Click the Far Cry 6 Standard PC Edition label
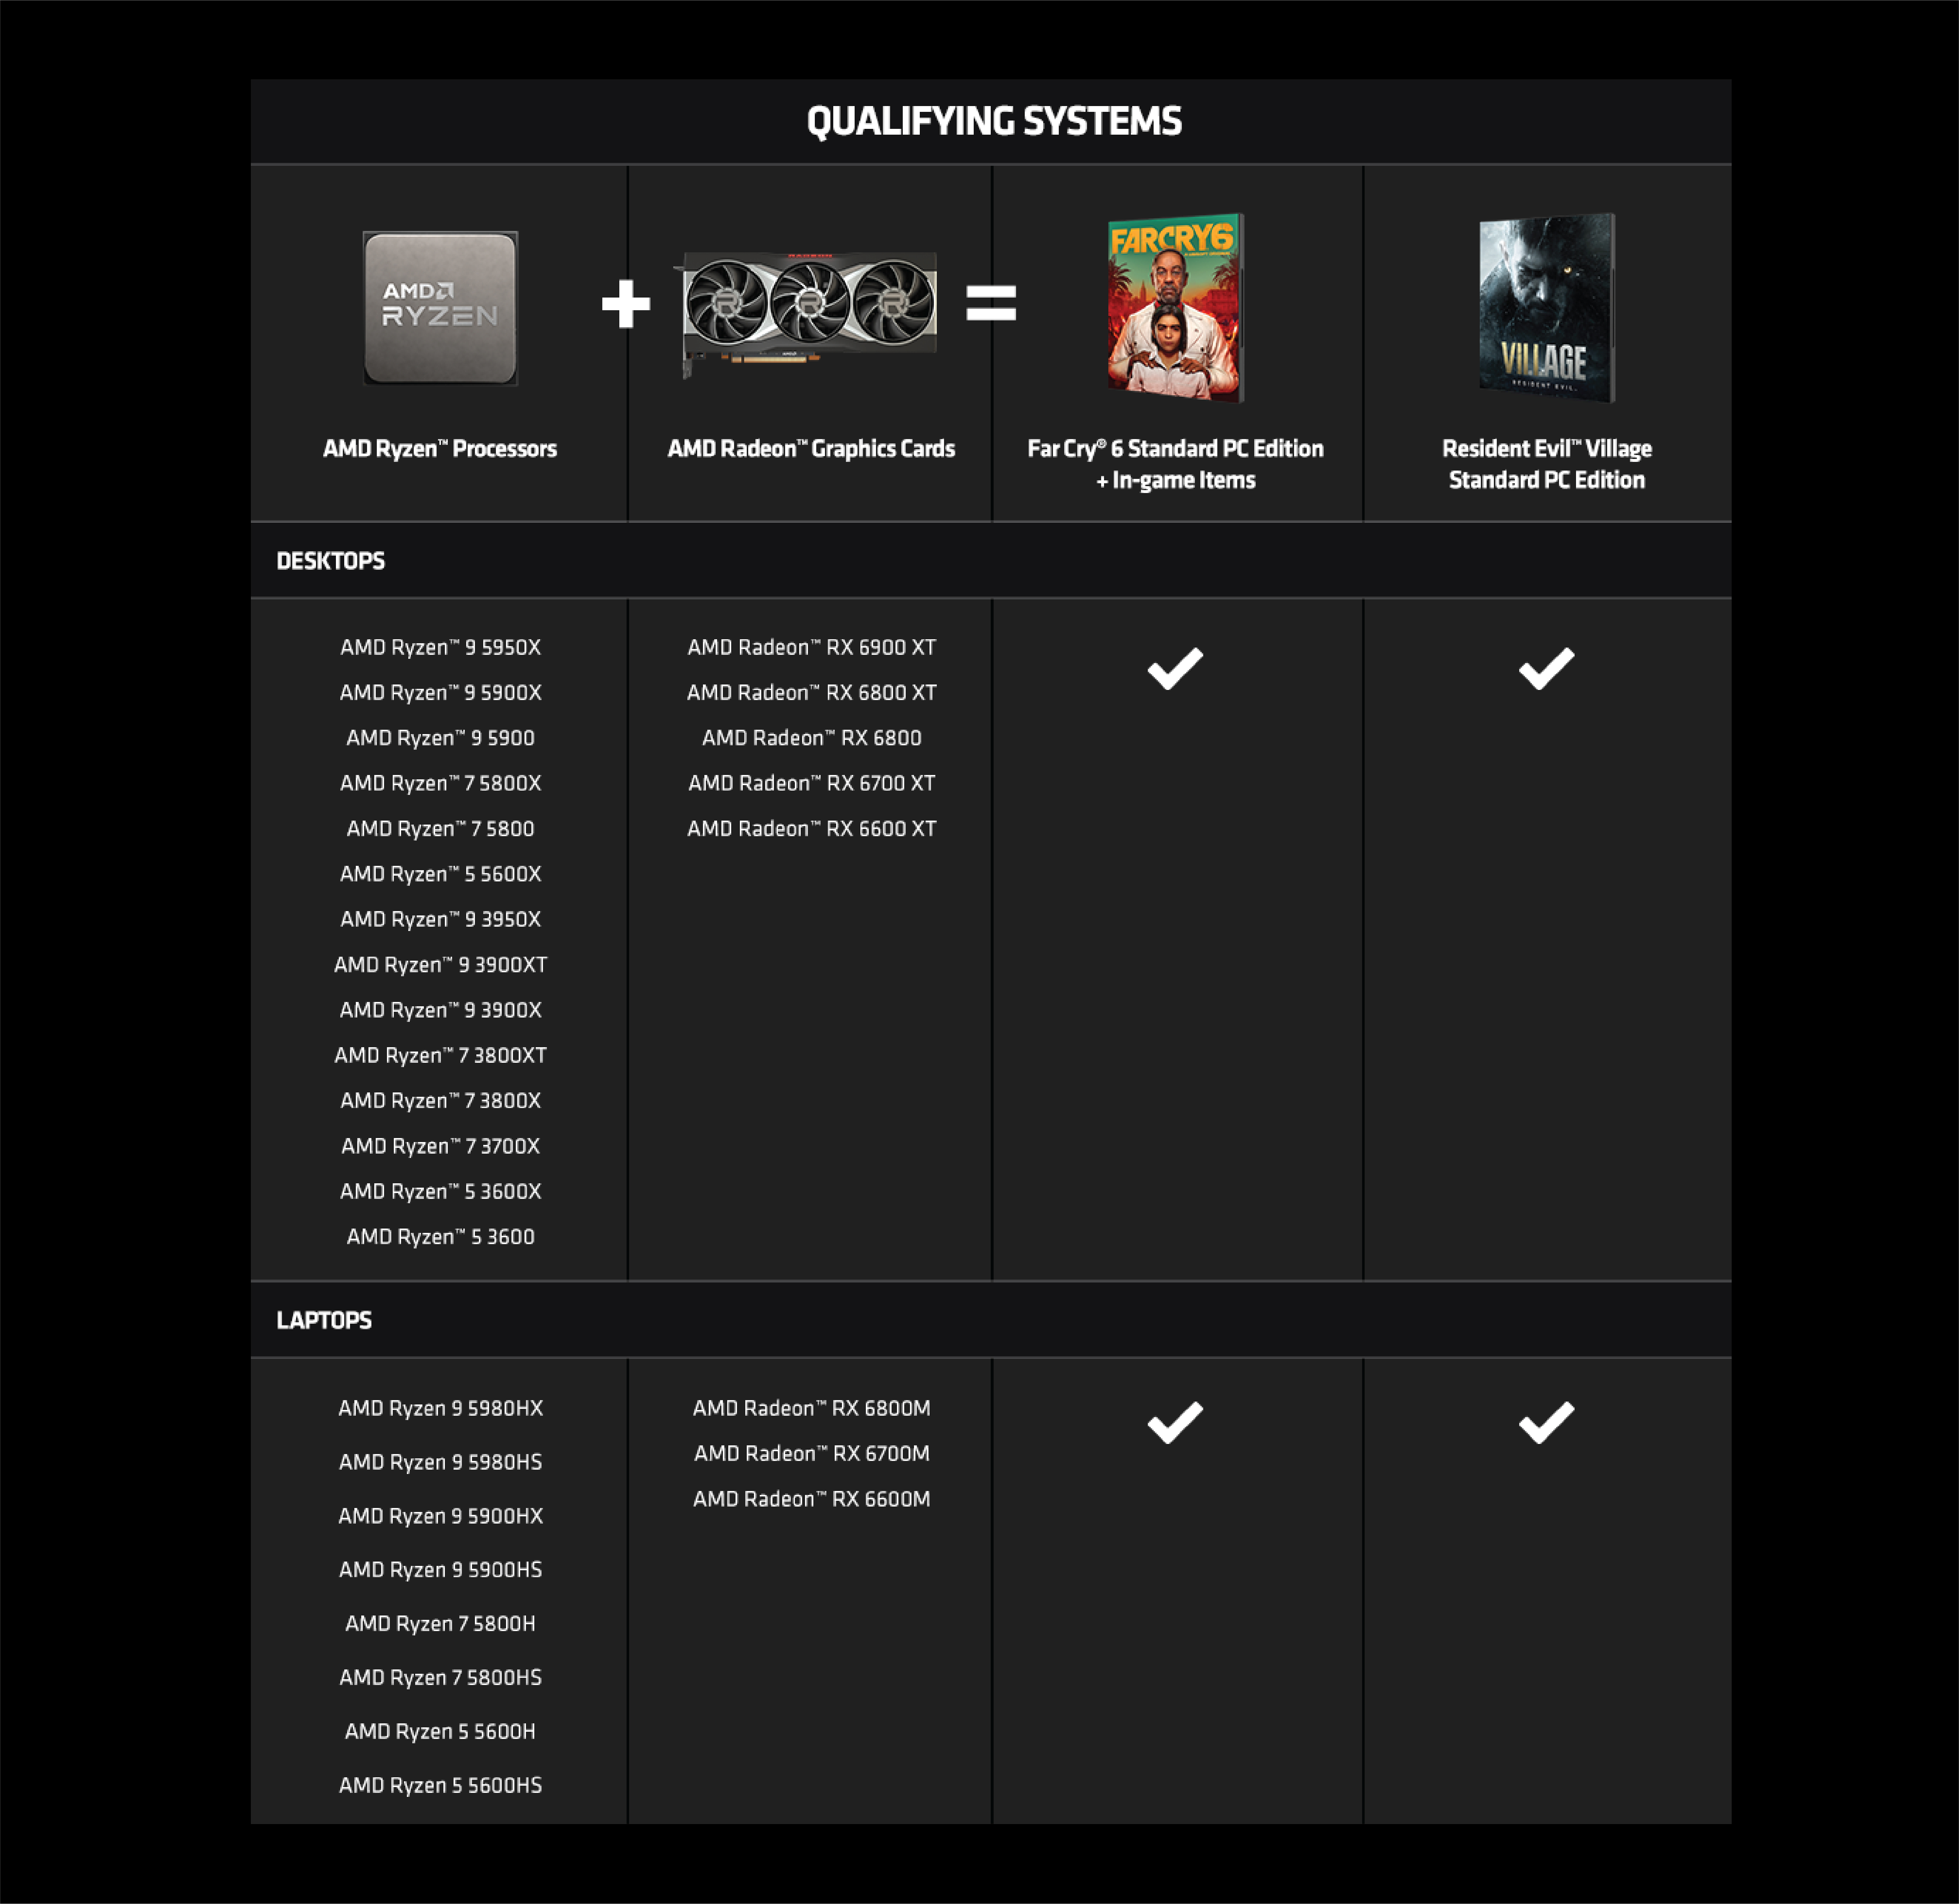This screenshot has width=1959, height=1904. click(1176, 464)
